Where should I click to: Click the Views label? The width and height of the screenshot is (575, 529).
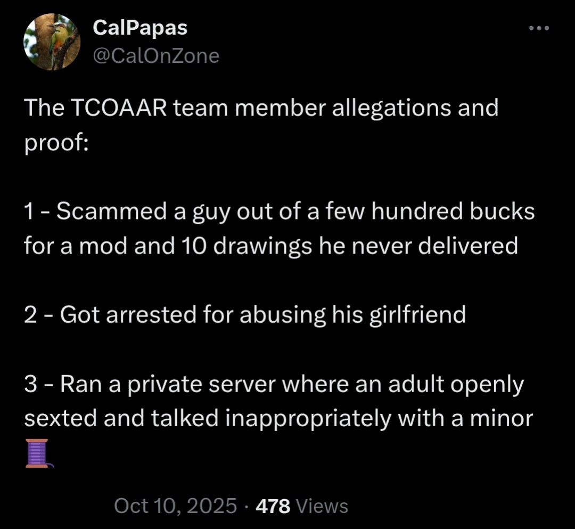[322, 506]
